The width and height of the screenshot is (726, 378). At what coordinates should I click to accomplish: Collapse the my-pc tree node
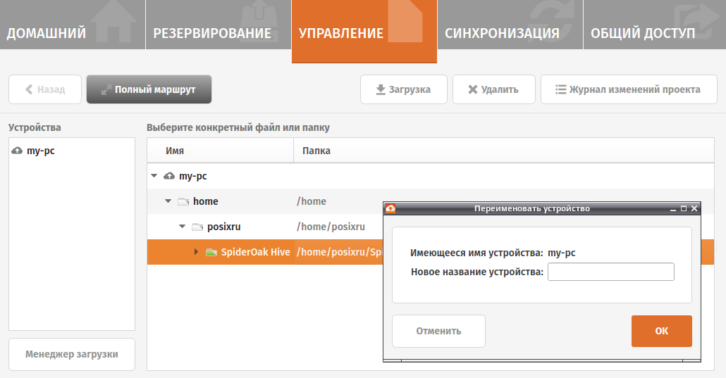(154, 176)
